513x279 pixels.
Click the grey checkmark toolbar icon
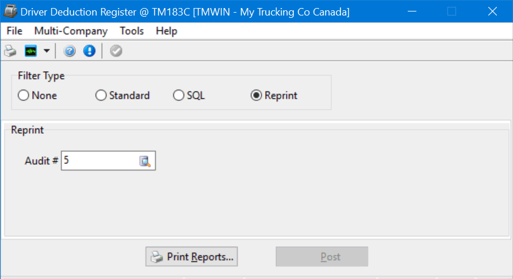[x=116, y=51]
